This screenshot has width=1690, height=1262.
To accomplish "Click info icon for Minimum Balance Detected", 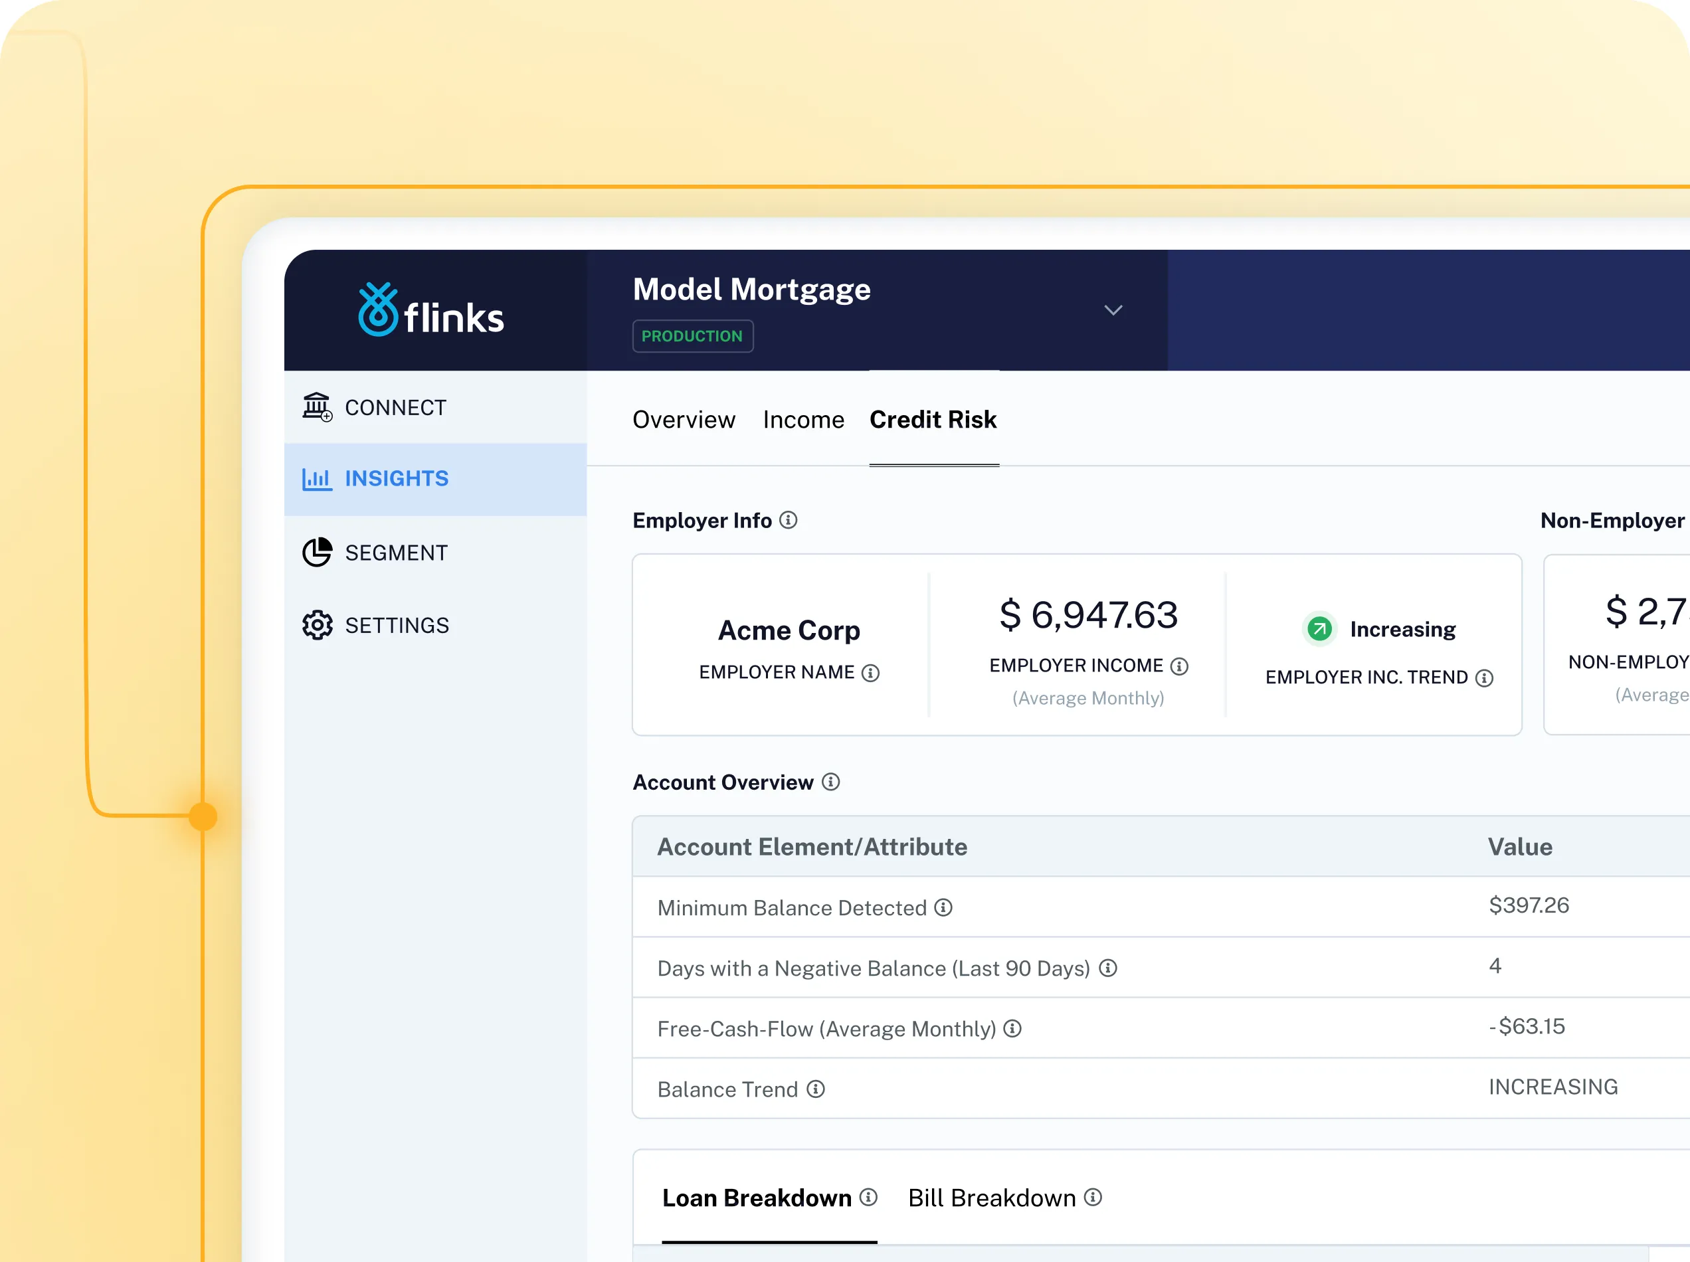I will coord(943,907).
